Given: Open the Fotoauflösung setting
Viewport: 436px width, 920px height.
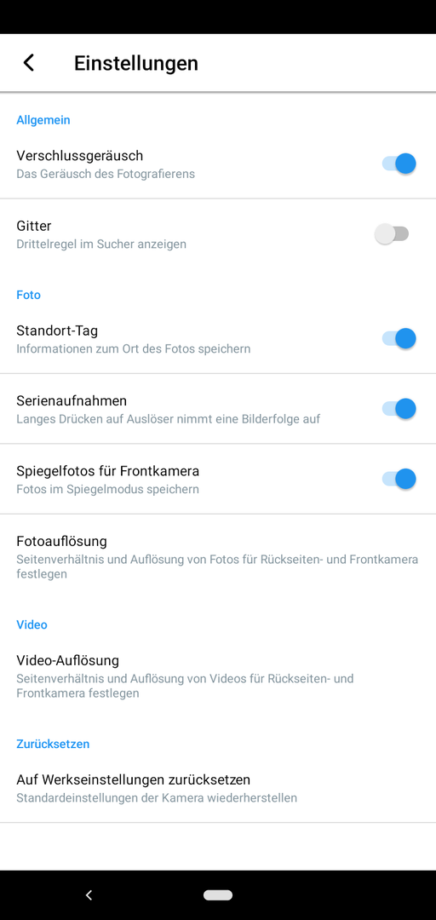Looking at the screenshot, I should [x=218, y=557].
